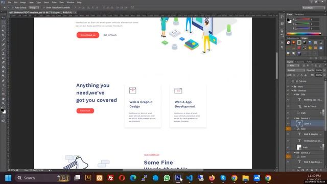Click the Opacity value field
Viewport: 327px width, 184px height.
pos(319,71)
